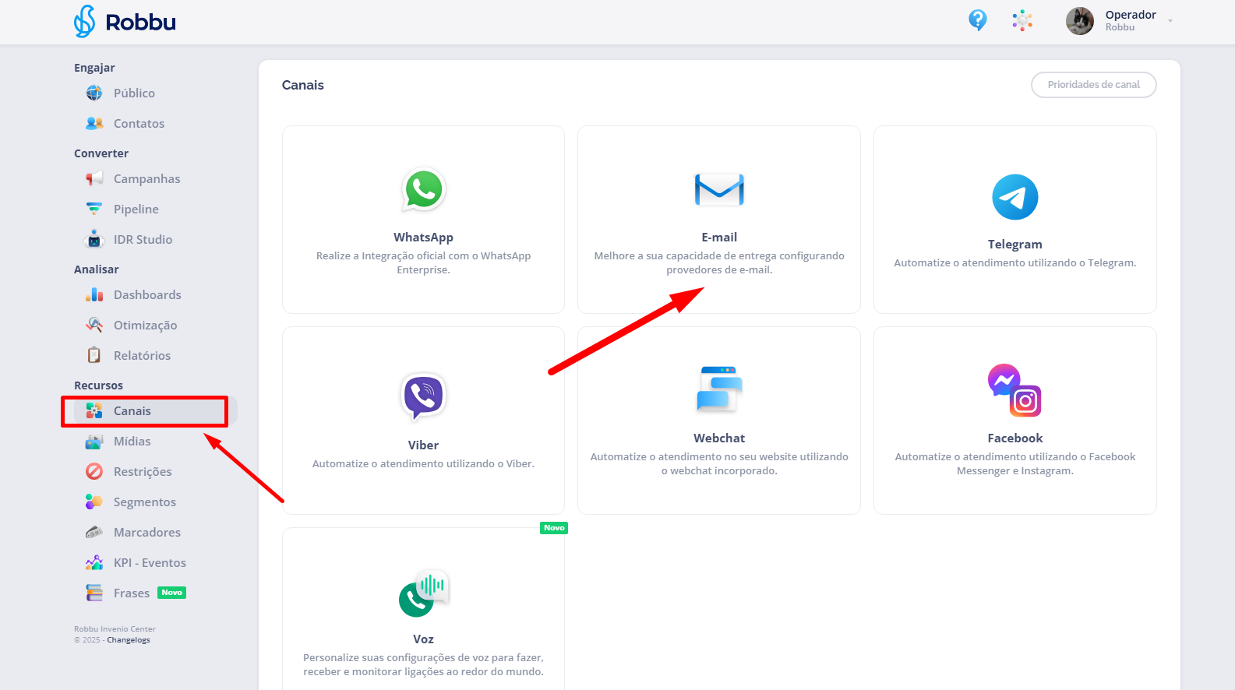Viewport: 1235px width, 690px height.
Task: Open Frases marked as Novo
Action: (x=132, y=593)
